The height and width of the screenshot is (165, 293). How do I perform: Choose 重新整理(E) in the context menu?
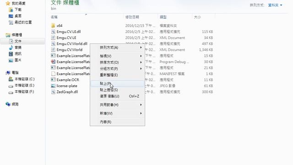pos(117,75)
